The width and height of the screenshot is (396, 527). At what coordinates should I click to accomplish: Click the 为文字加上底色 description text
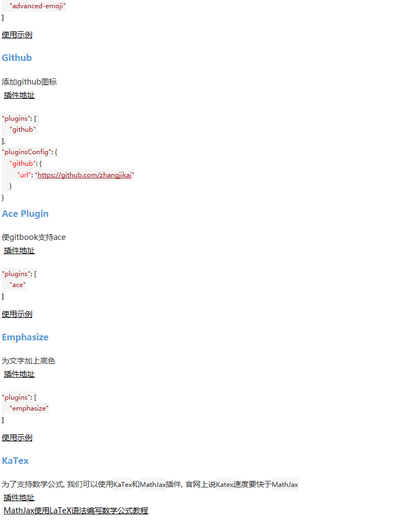click(x=29, y=361)
